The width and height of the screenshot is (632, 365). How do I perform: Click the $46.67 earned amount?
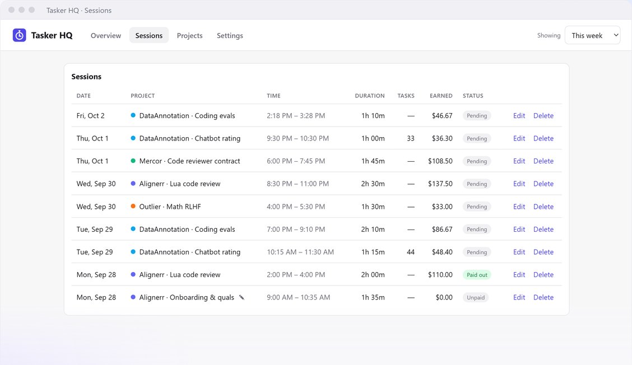(x=442, y=116)
